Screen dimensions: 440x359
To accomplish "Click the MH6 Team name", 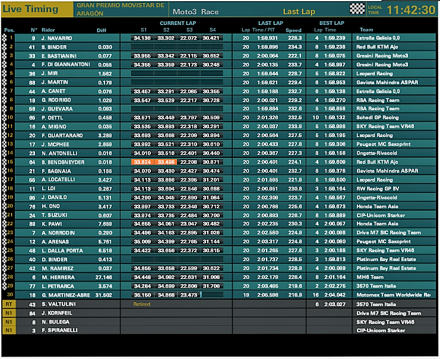I will 370,277.
